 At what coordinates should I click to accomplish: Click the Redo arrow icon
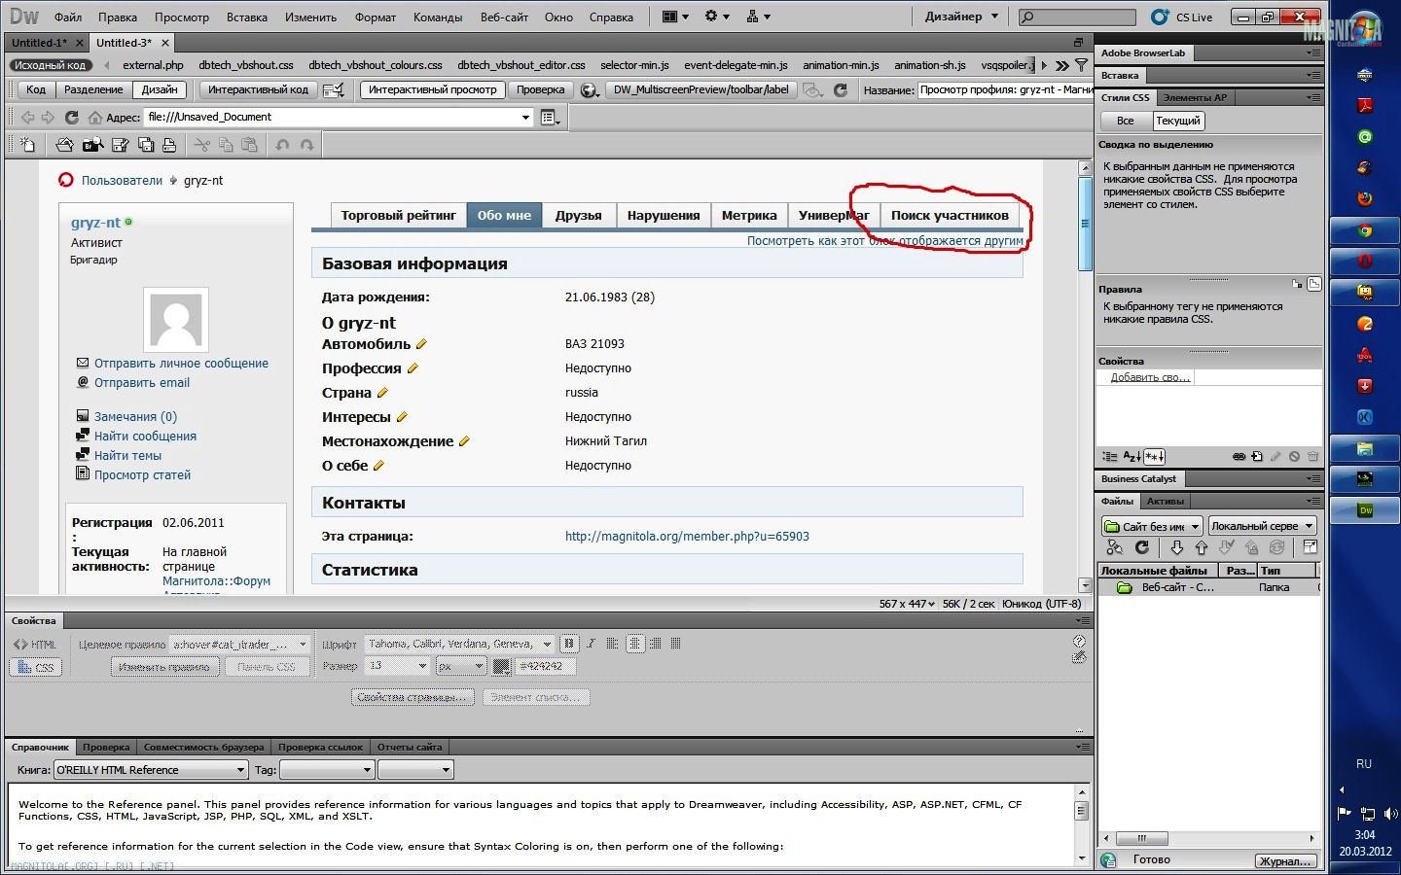pos(306,145)
